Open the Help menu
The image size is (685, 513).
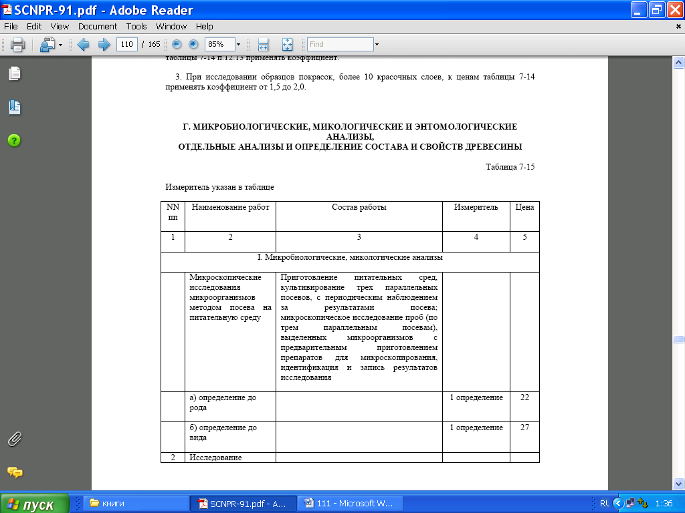[205, 27]
